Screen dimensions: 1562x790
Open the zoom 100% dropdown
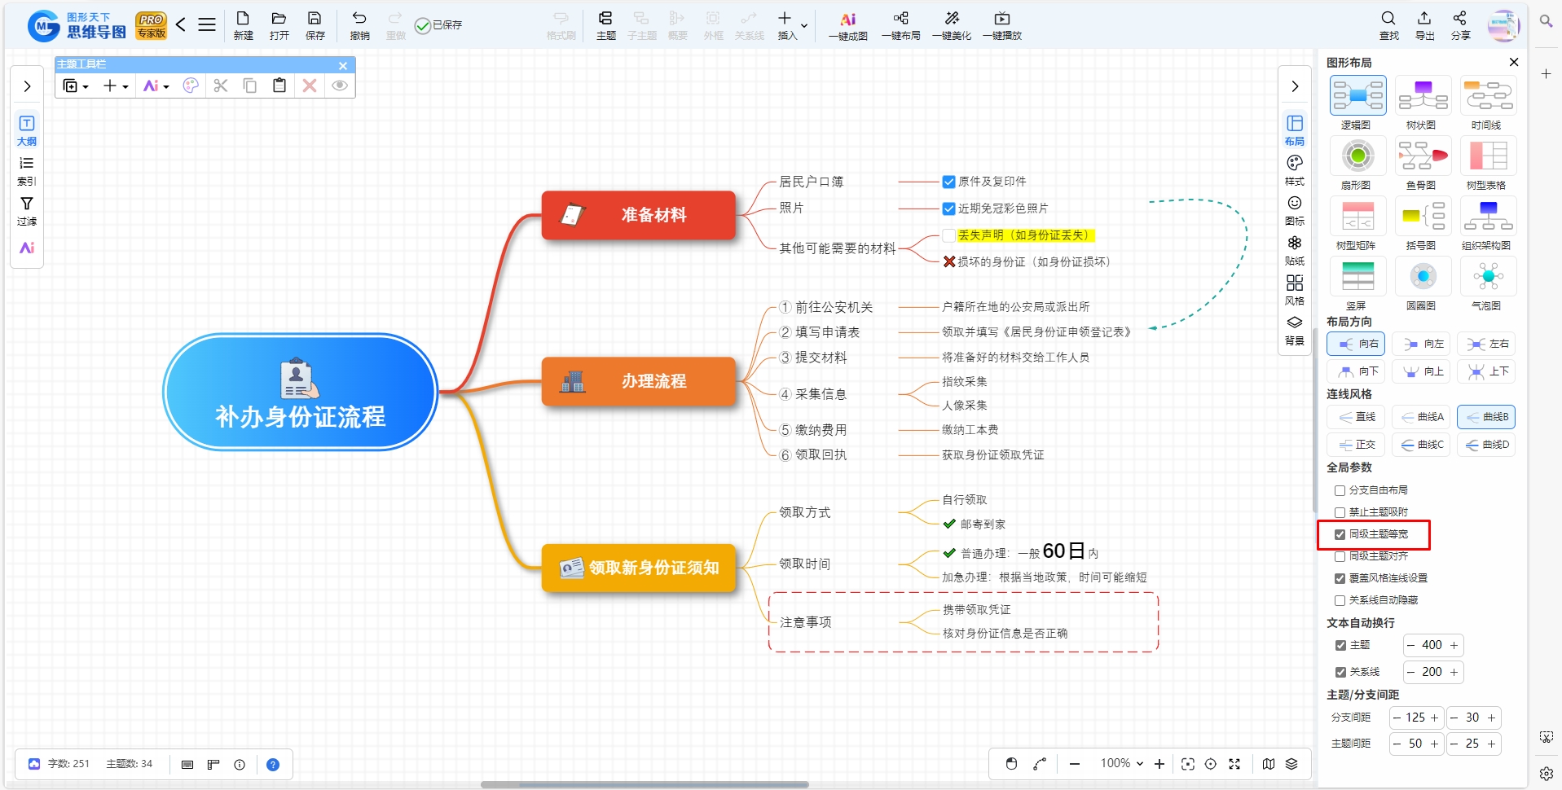[1122, 763]
